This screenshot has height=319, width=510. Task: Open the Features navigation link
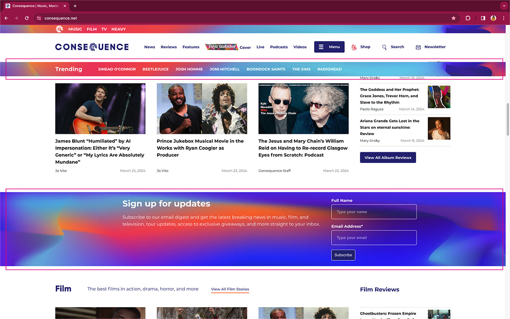click(x=191, y=47)
